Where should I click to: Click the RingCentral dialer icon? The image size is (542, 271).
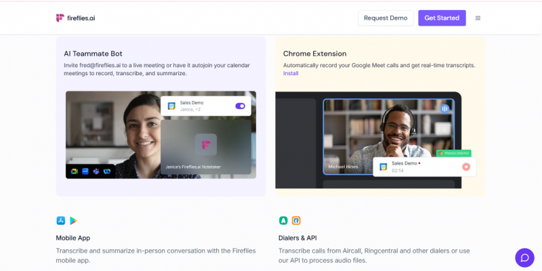tap(296, 221)
